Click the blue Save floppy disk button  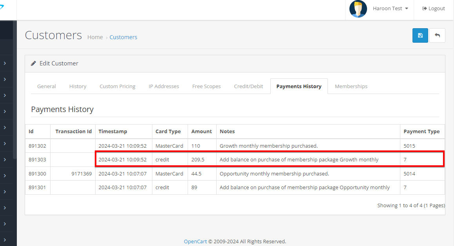tap(420, 35)
